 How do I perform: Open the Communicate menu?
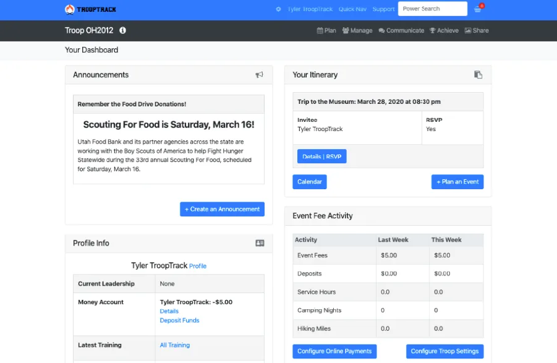[x=401, y=30]
